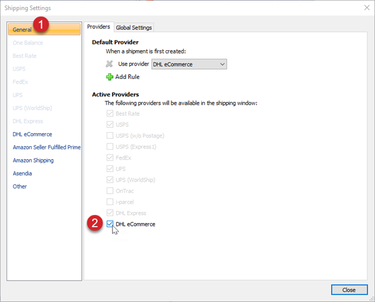Toggle the Best Rate provider checkbox
This screenshot has height=302, width=375.
(110, 113)
